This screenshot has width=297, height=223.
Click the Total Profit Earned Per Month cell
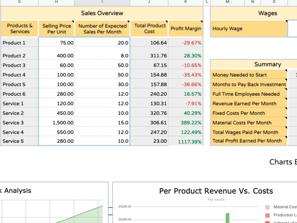[249, 141]
